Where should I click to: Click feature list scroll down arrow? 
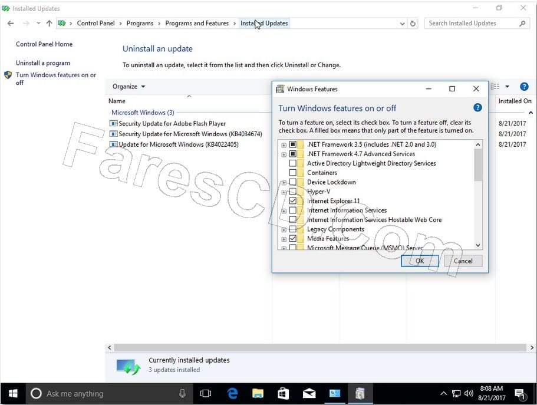477,245
